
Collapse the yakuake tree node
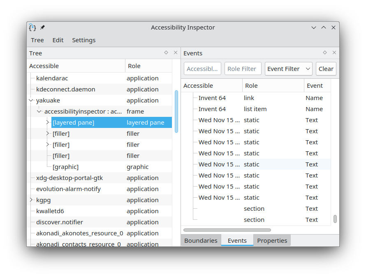tap(31, 100)
